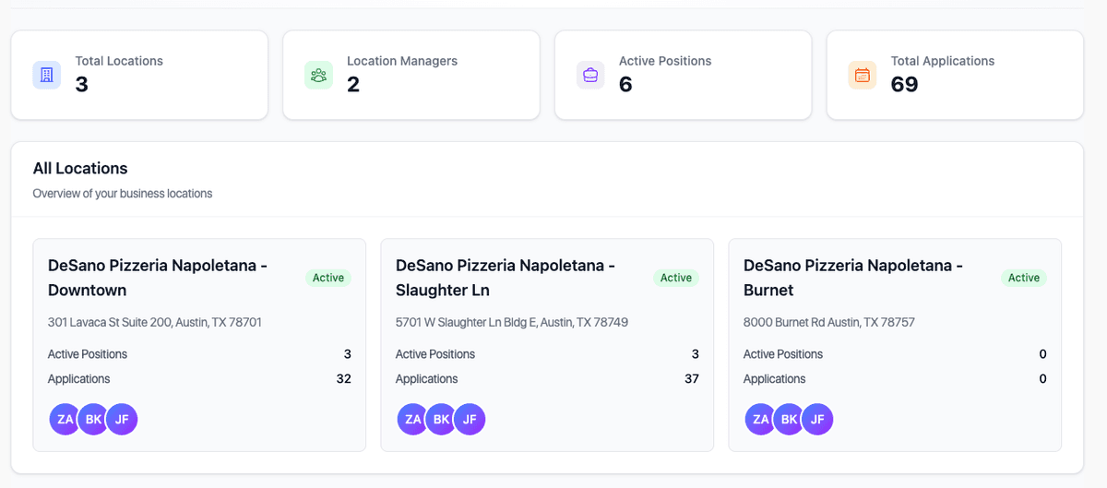Select JF avatar on Downtown card
The image size is (1107, 488).
(122, 419)
